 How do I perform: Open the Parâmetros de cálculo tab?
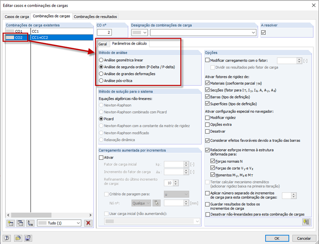coord(129,44)
